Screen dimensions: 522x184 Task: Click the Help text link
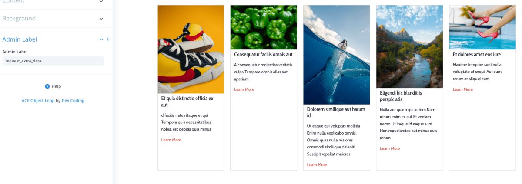pyautogui.click(x=56, y=86)
